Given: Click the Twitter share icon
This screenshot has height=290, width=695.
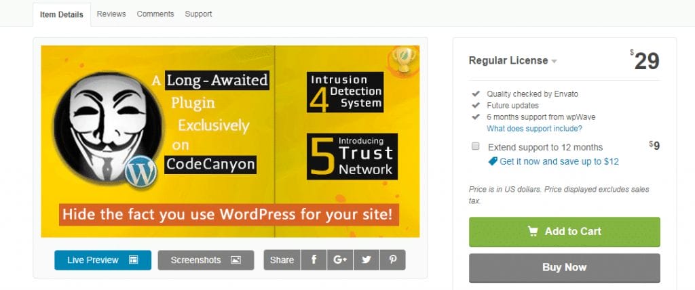Looking at the screenshot, I should (367, 260).
